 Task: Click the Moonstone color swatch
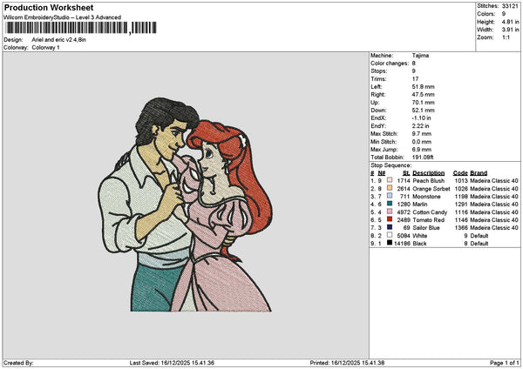[x=390, y=196]
